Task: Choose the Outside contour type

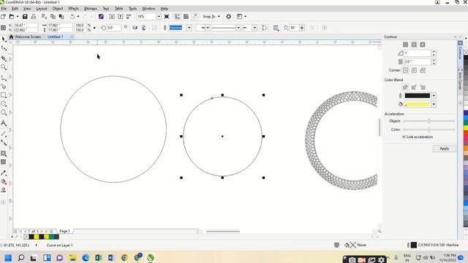Action: (x=423, y=45)
